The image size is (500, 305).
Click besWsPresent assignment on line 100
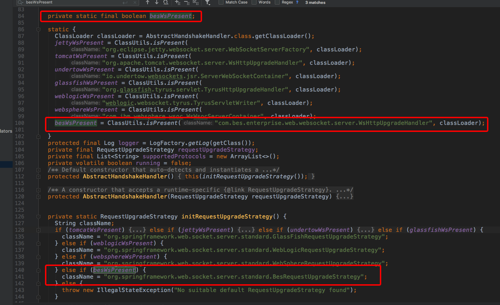(x=76, y=123)
